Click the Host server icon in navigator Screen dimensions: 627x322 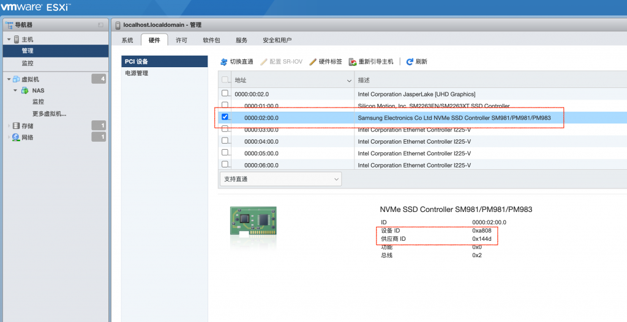pyautogui.click(x=17, y=40)
